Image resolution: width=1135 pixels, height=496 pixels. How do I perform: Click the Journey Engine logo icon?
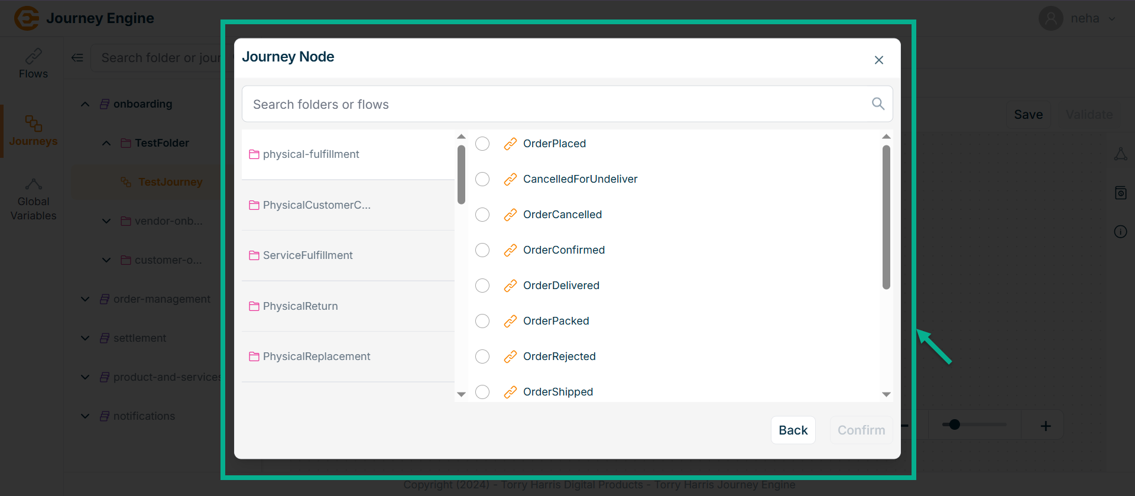[x=27, y=18]
